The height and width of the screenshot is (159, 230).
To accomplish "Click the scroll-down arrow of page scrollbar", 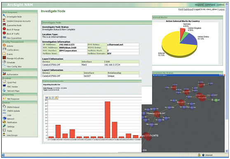I will (x=227, y=151).
